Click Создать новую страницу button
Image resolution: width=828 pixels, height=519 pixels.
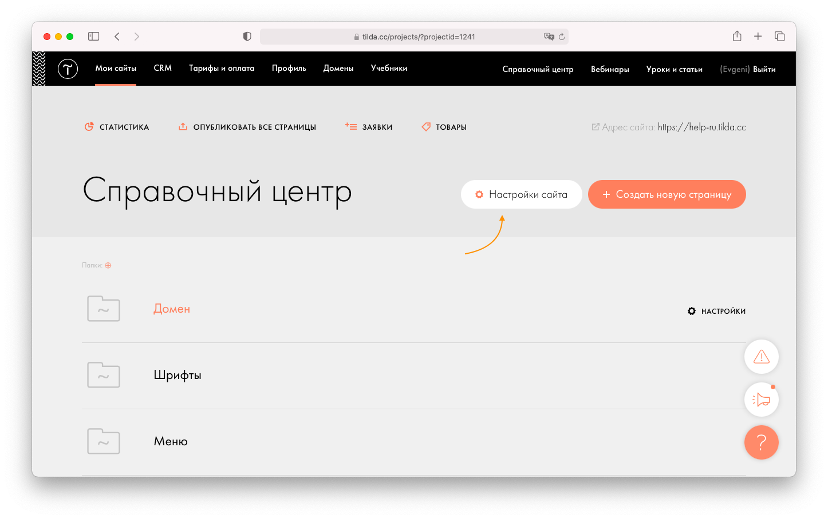(667, 194)
